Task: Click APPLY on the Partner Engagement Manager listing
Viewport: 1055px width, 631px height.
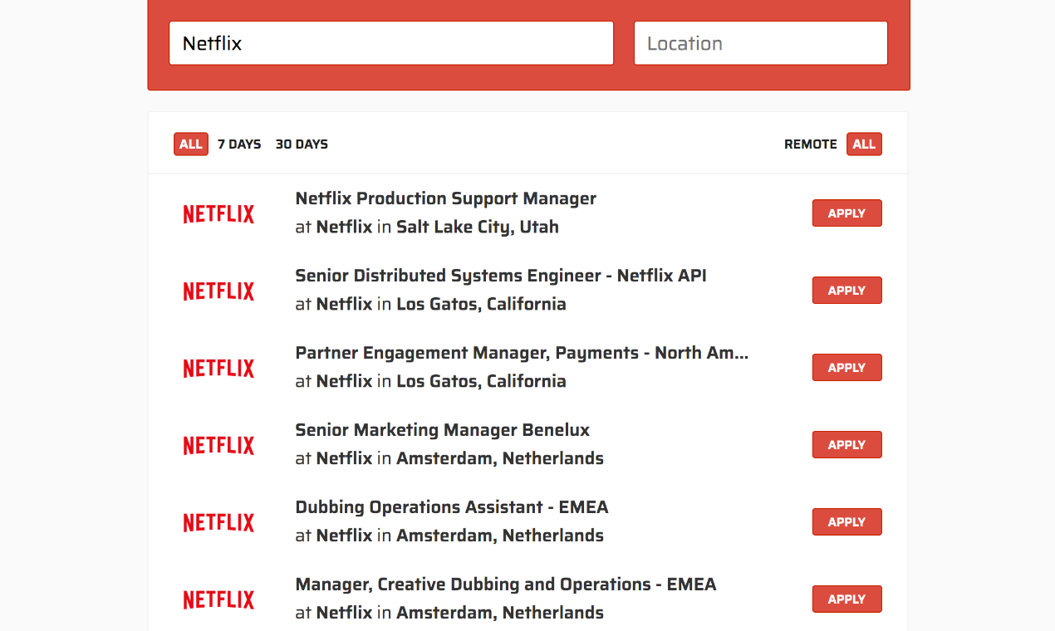Action: coord(846,367)
